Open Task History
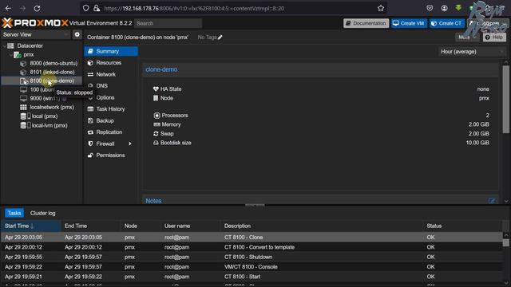This screenshot has height=287, width=511. point(111,109)
